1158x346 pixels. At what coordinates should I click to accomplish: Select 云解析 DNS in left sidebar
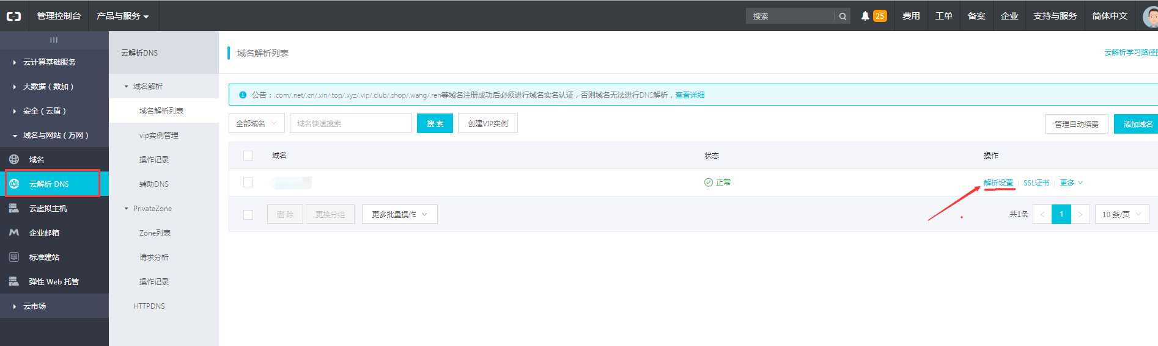point(54,184)
